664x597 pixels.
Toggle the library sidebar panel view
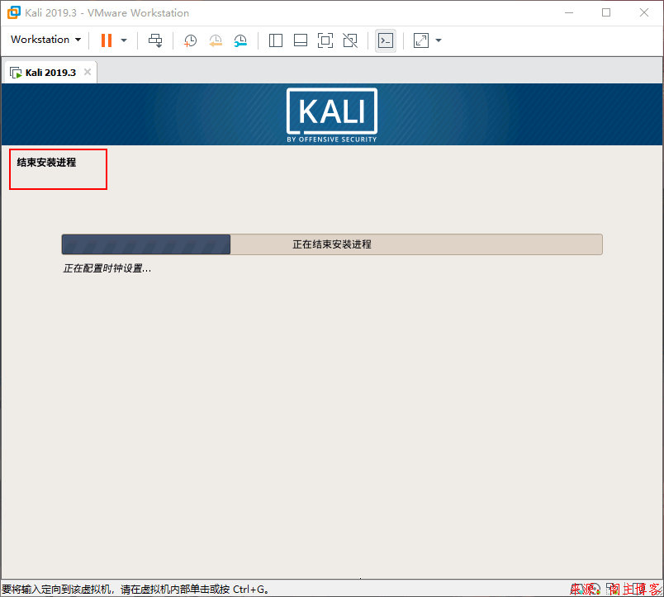(276, 40)
